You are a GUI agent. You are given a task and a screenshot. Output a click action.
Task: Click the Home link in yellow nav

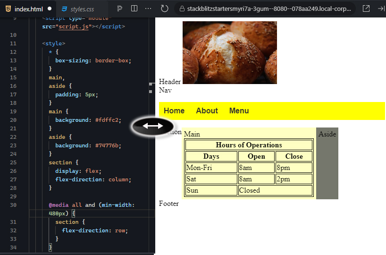174,110
